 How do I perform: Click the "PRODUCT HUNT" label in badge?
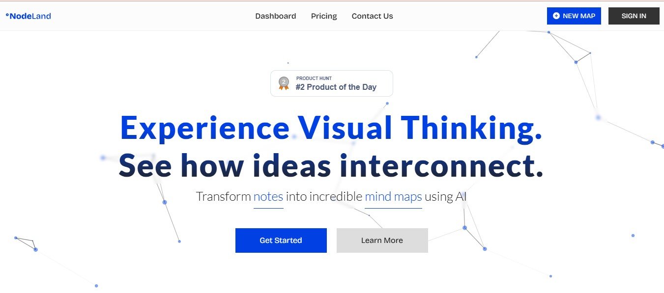(x=314, y=79)
